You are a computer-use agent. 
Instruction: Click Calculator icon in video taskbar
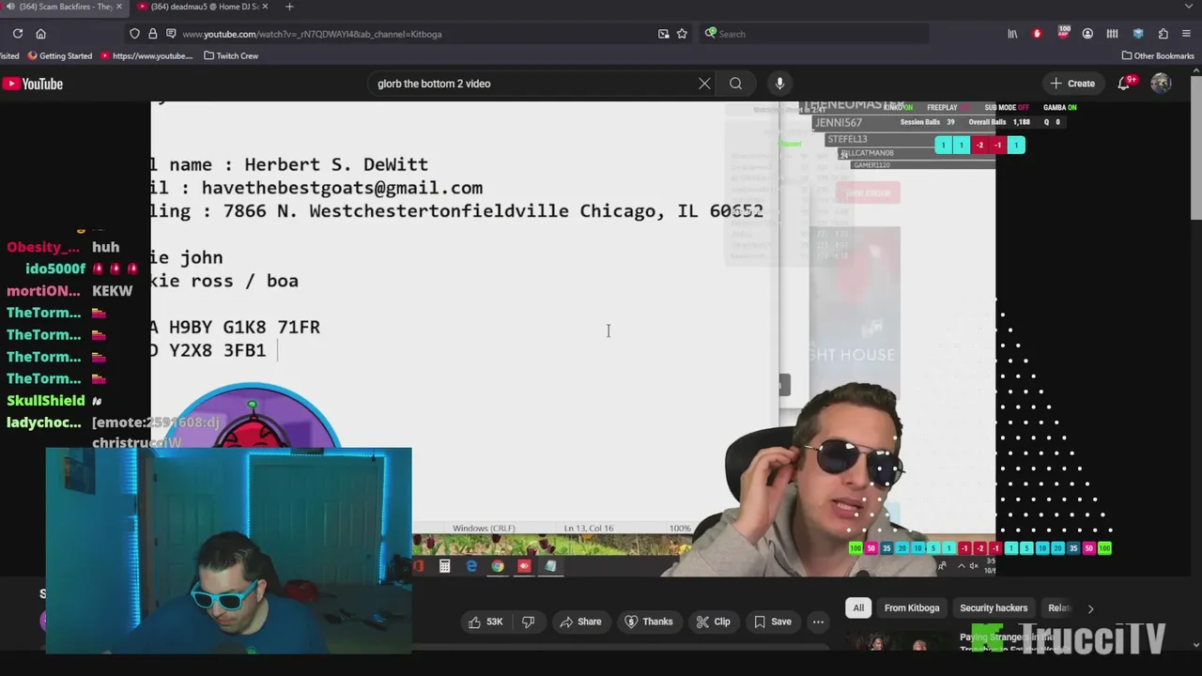444,566
